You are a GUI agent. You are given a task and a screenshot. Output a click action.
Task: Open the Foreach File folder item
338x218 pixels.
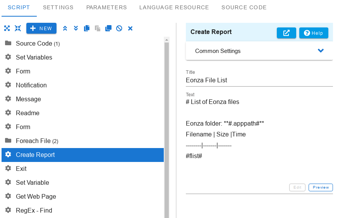click(37, 141)
